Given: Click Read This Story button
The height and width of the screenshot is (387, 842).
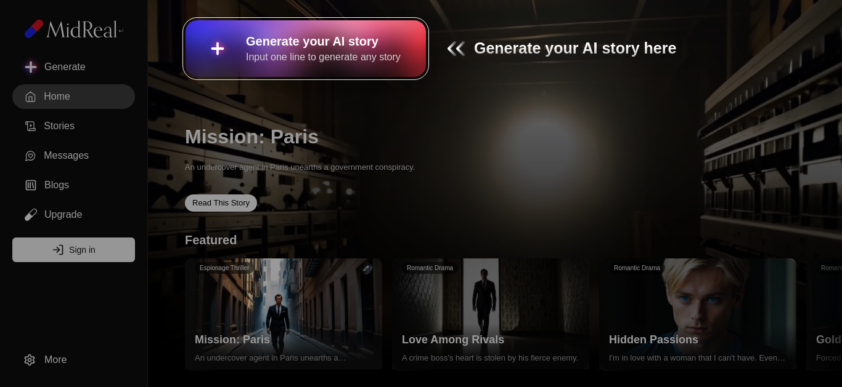Looking at the screenshot, I should point(221,203).
